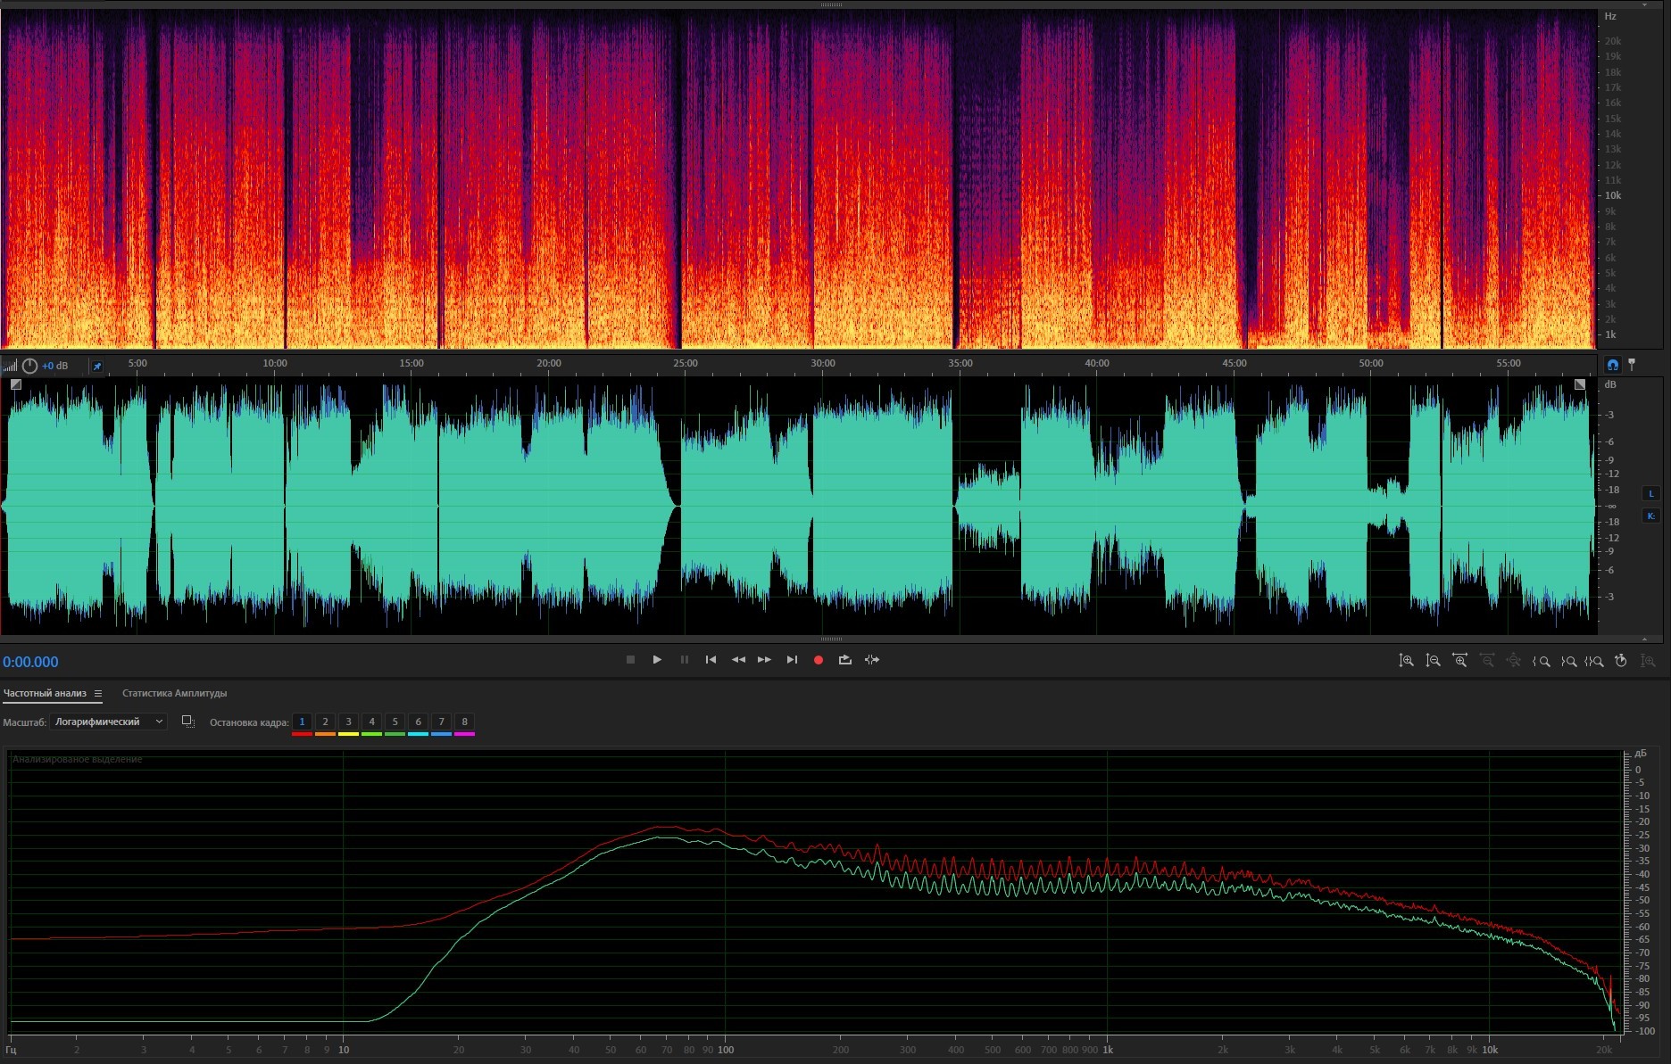Open the Масштаб scale dropdown
The image size is (1671, 1064).
(x=109, y=722)
